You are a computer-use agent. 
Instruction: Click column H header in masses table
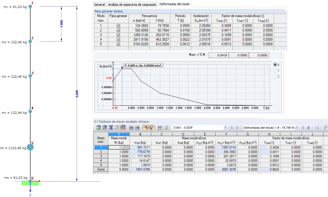(x=269, y=134)
